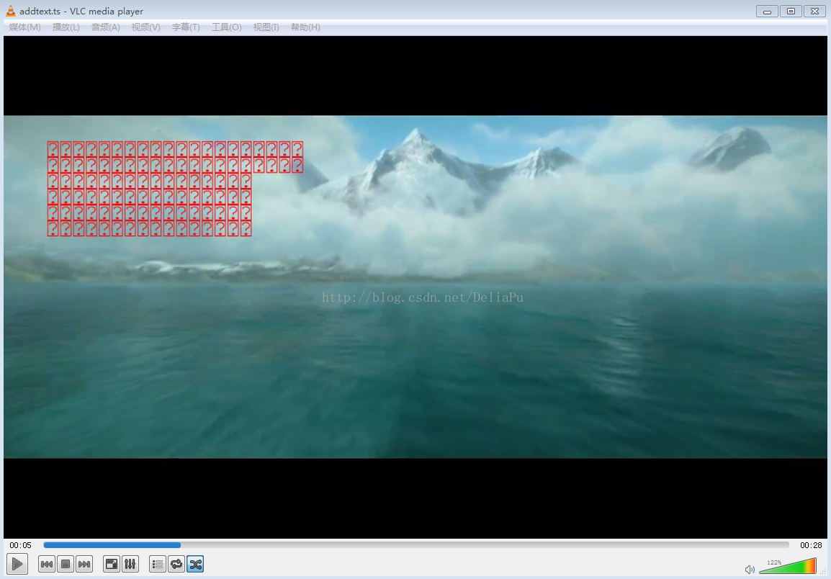Adjust the volume slider at 122%
This screenshot has height=579, width=831.
pos(788,566)
